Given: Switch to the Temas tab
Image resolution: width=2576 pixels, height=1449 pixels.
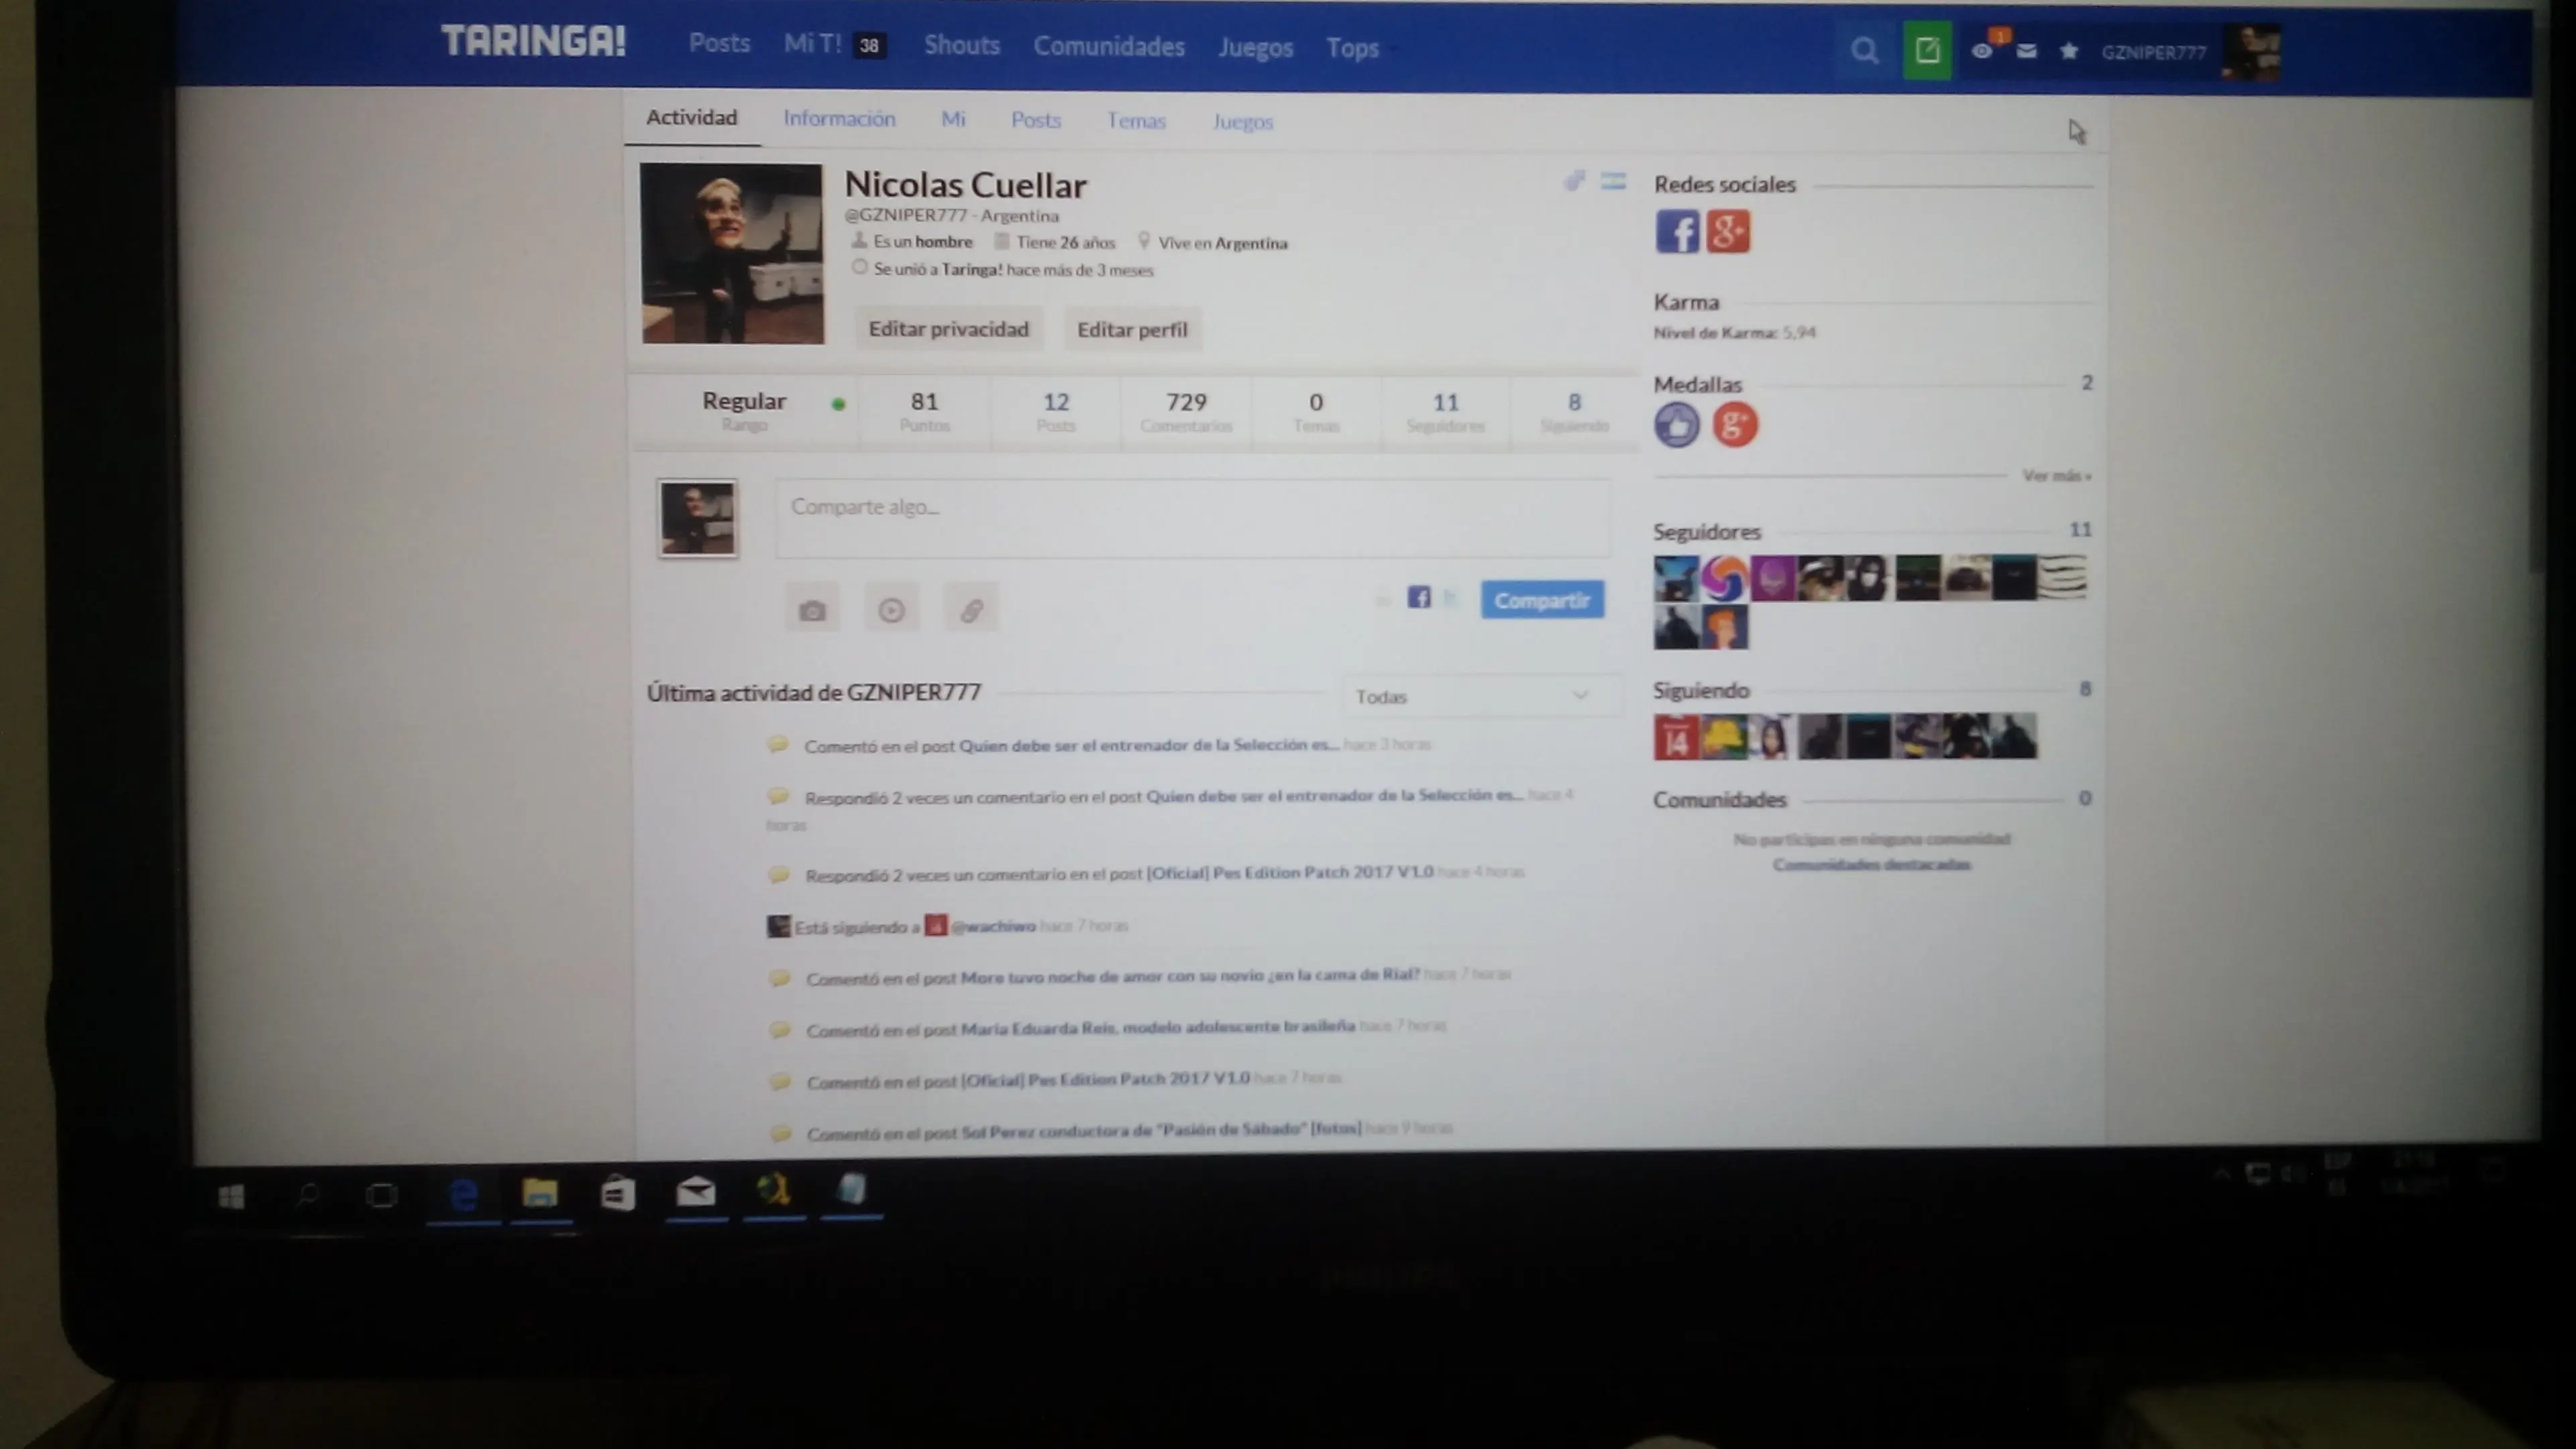Looking at the screenshot, I should click(1136, 121).
